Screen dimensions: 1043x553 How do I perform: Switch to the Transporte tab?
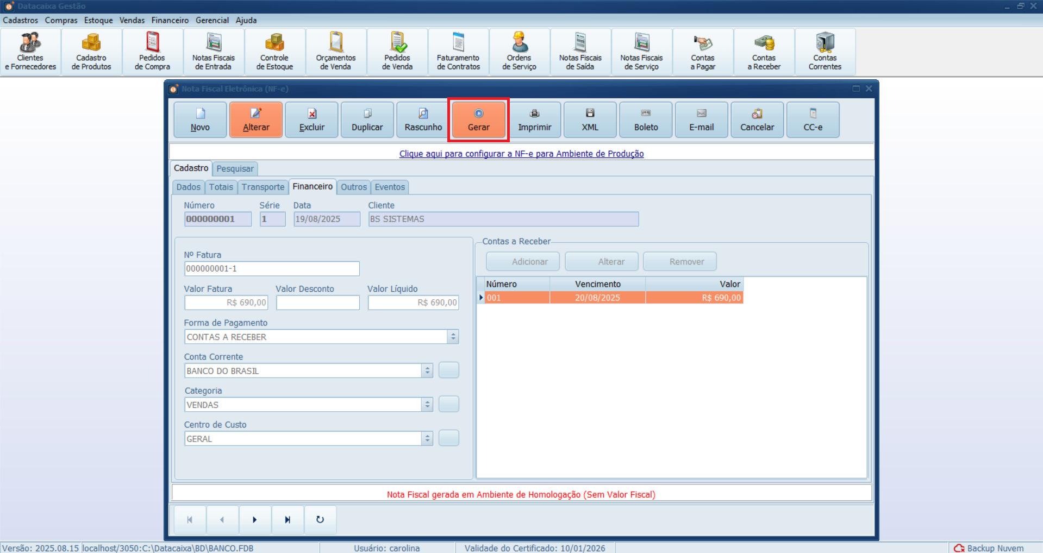(x=263, y=187)
